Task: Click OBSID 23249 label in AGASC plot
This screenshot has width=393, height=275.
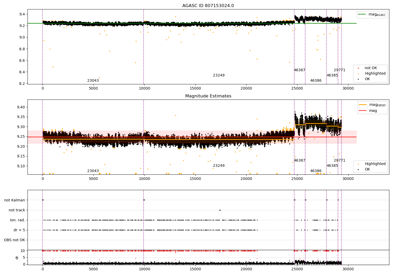Action: tap(219, 75)
